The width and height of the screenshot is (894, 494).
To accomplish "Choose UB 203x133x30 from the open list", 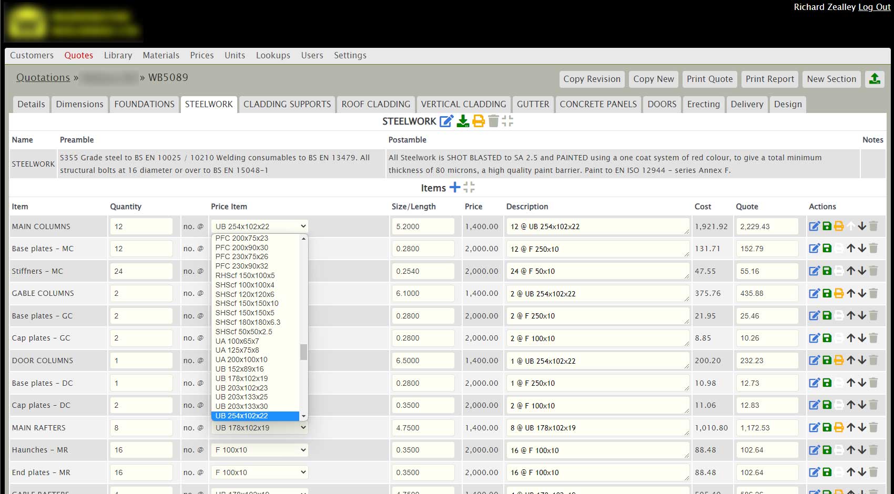I will point(241,406).
